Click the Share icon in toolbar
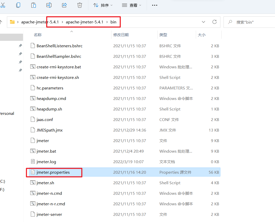Viewport: 275px width, 222px height. pos(64,5)
